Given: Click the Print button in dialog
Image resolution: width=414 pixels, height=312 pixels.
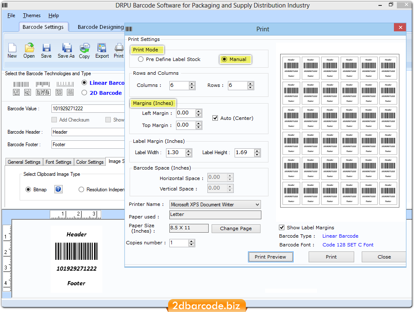Looking at the screenshot, I should pos(331,257).
